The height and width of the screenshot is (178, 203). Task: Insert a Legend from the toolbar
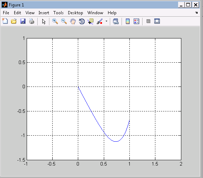click(x=136, y=21)
